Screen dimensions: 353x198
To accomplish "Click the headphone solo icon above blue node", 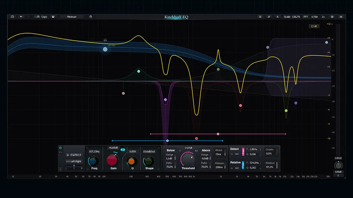I will point(105,41).
